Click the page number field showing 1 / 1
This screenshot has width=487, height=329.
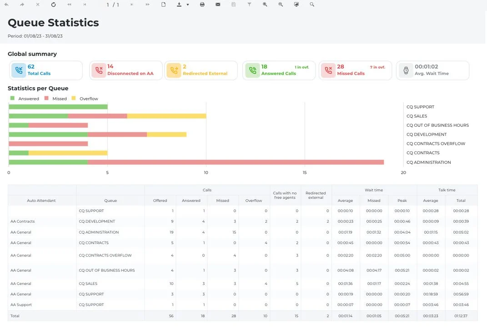tap(113, 5)
